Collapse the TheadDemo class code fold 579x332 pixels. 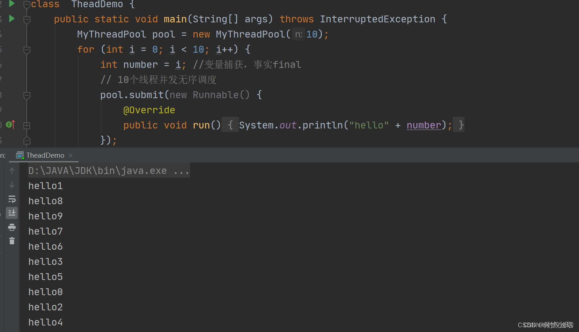click(26, 5)
